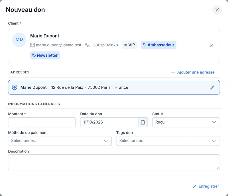Click the Ambassadeur tag

(x=158, y=45)
